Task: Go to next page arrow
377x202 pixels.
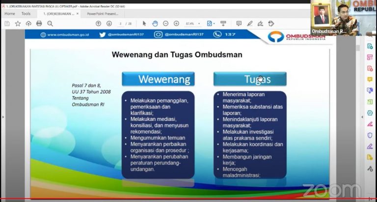Action: [x=109, y=24]
